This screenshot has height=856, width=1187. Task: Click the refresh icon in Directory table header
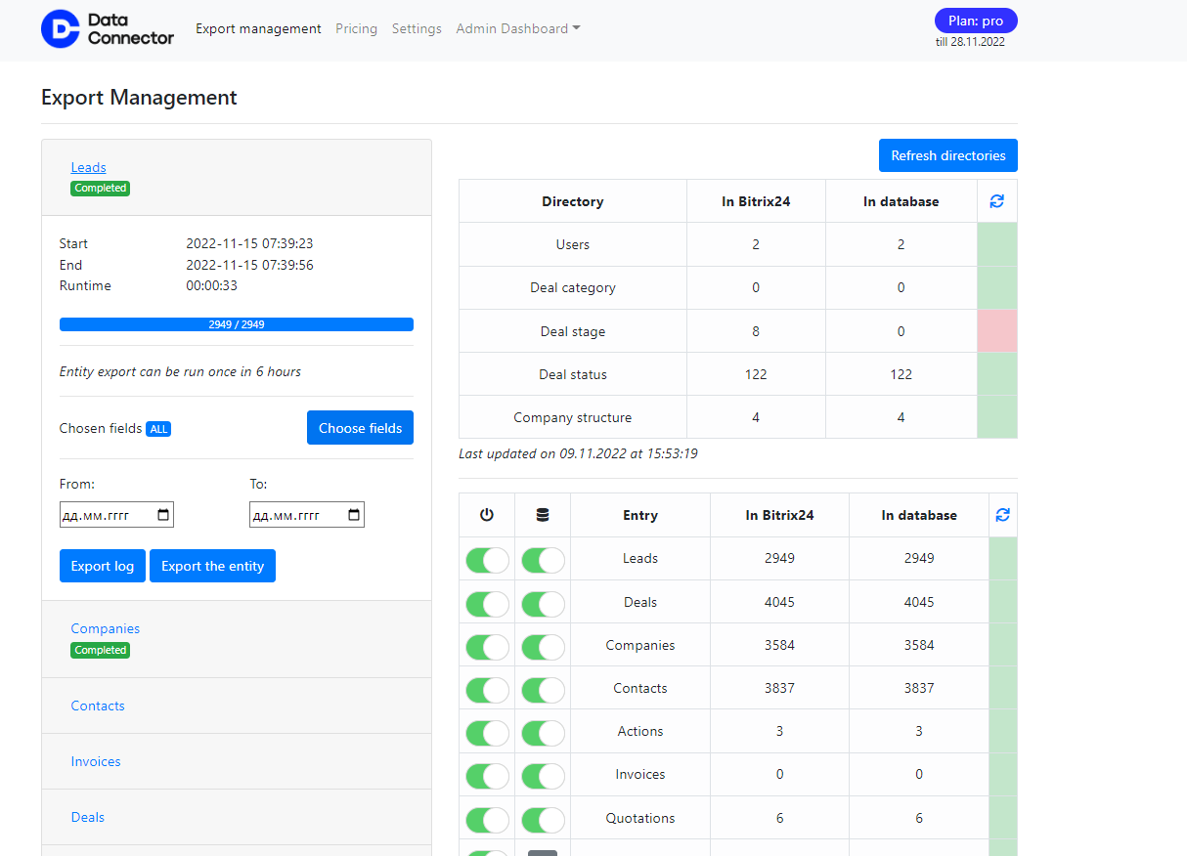click(997, 201)
